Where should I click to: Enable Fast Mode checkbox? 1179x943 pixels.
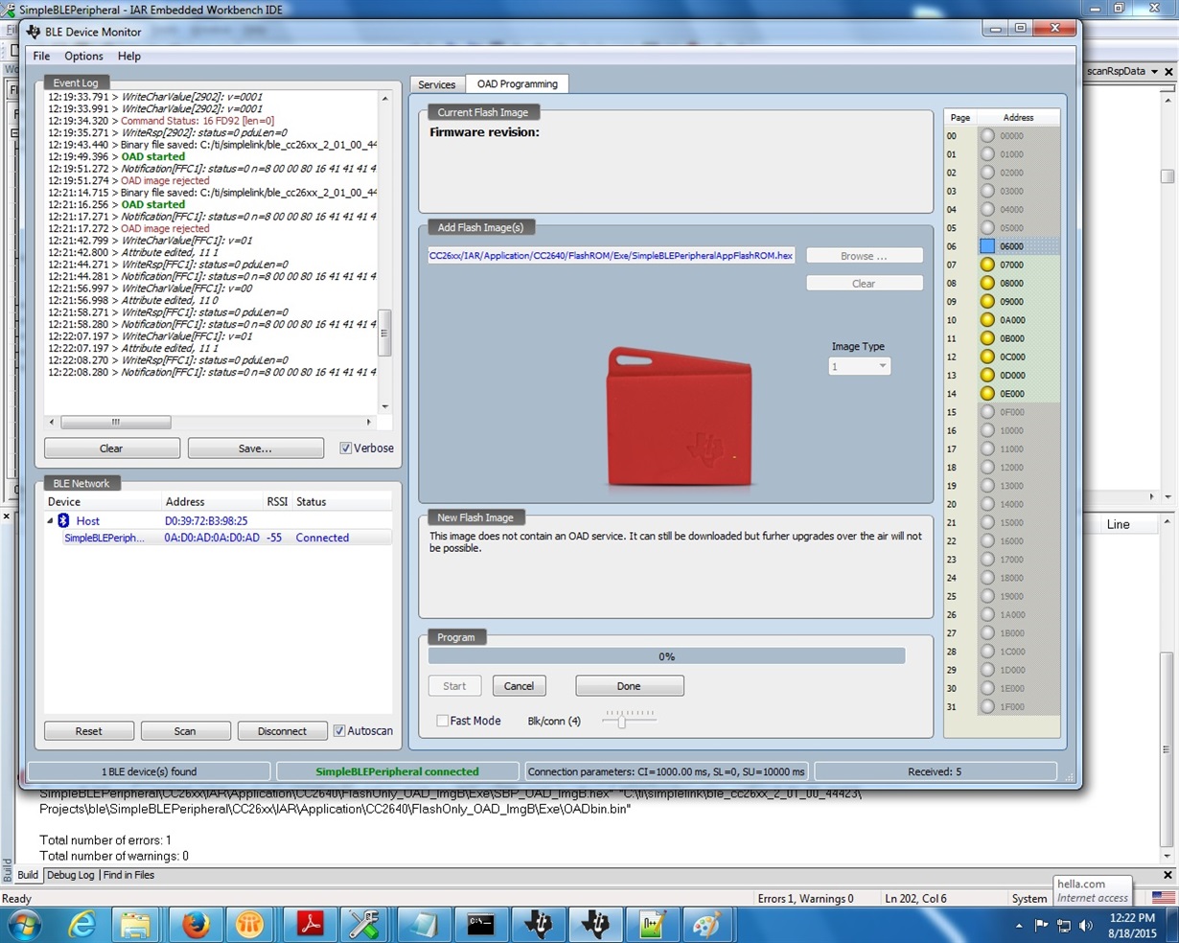(x=442, y=721)
